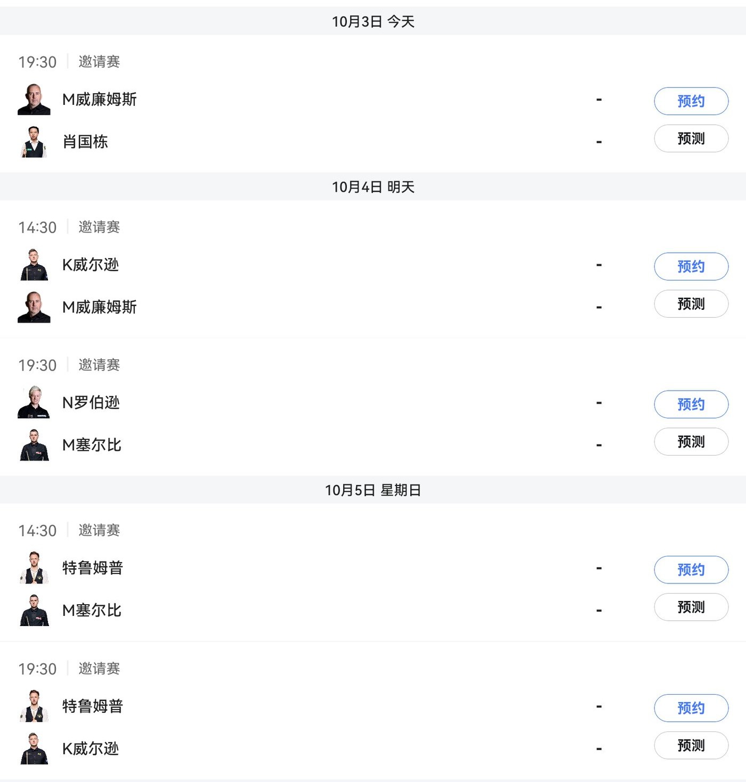Viewport: 746px width, 782px height.
Task: Click K威尔逊 avatar in October 4 match
Action: click(34, 265)
